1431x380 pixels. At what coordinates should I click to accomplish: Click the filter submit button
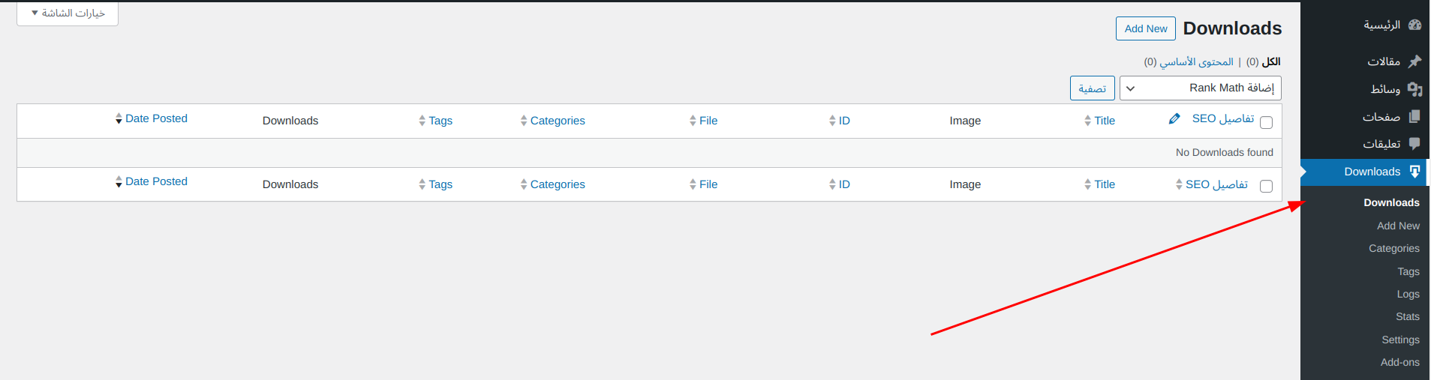tap(1092, 88)
